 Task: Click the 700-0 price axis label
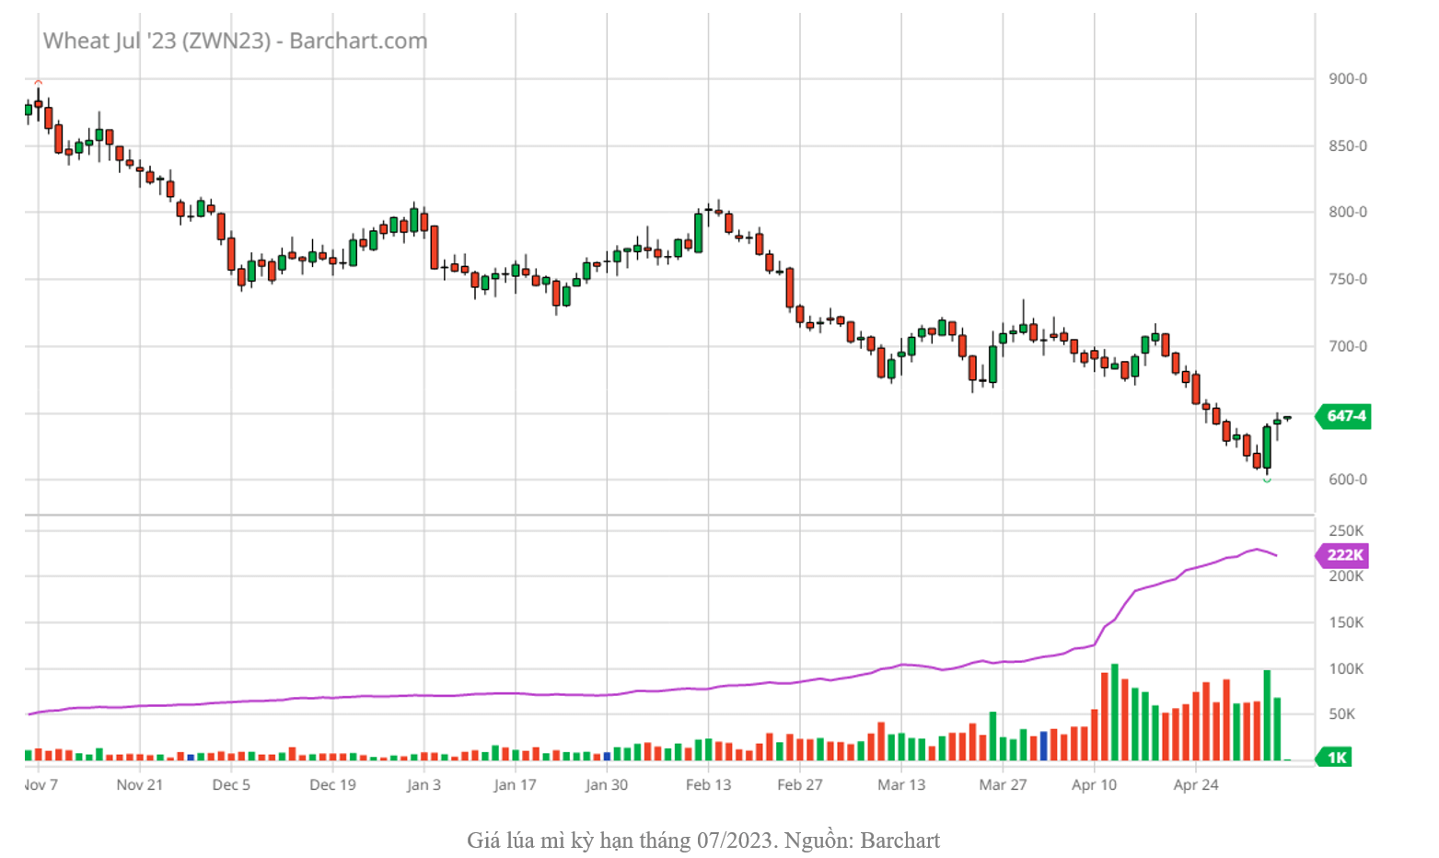coord(1347,346)
